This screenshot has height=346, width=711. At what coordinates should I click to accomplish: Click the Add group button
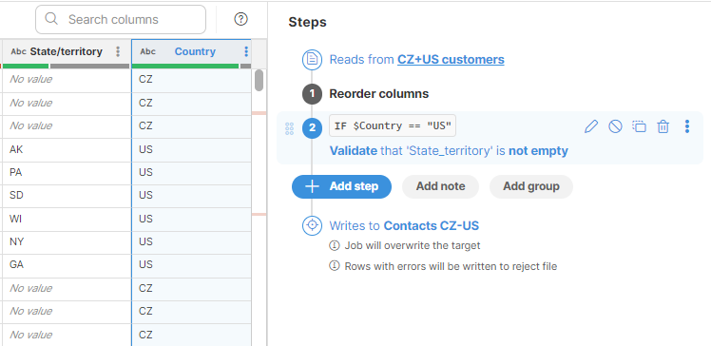click(531, 187)
